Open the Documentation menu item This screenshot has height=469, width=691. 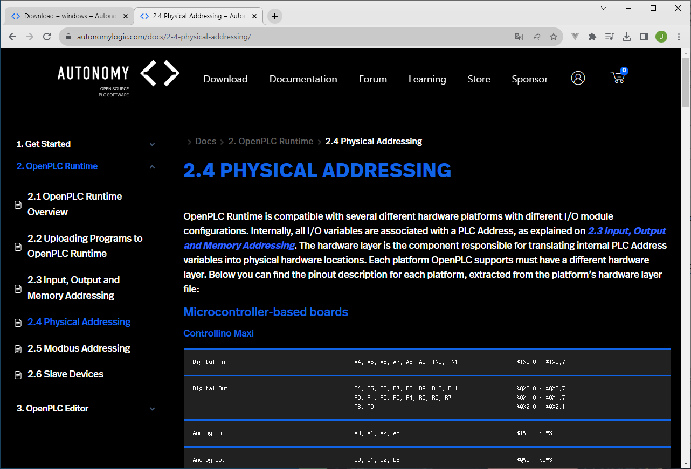click(x=303, y=79)
